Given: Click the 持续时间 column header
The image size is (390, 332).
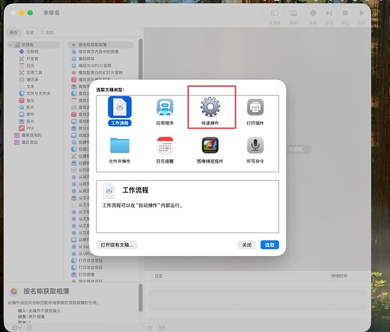Looking at the screenshot, I should point(339,276).
